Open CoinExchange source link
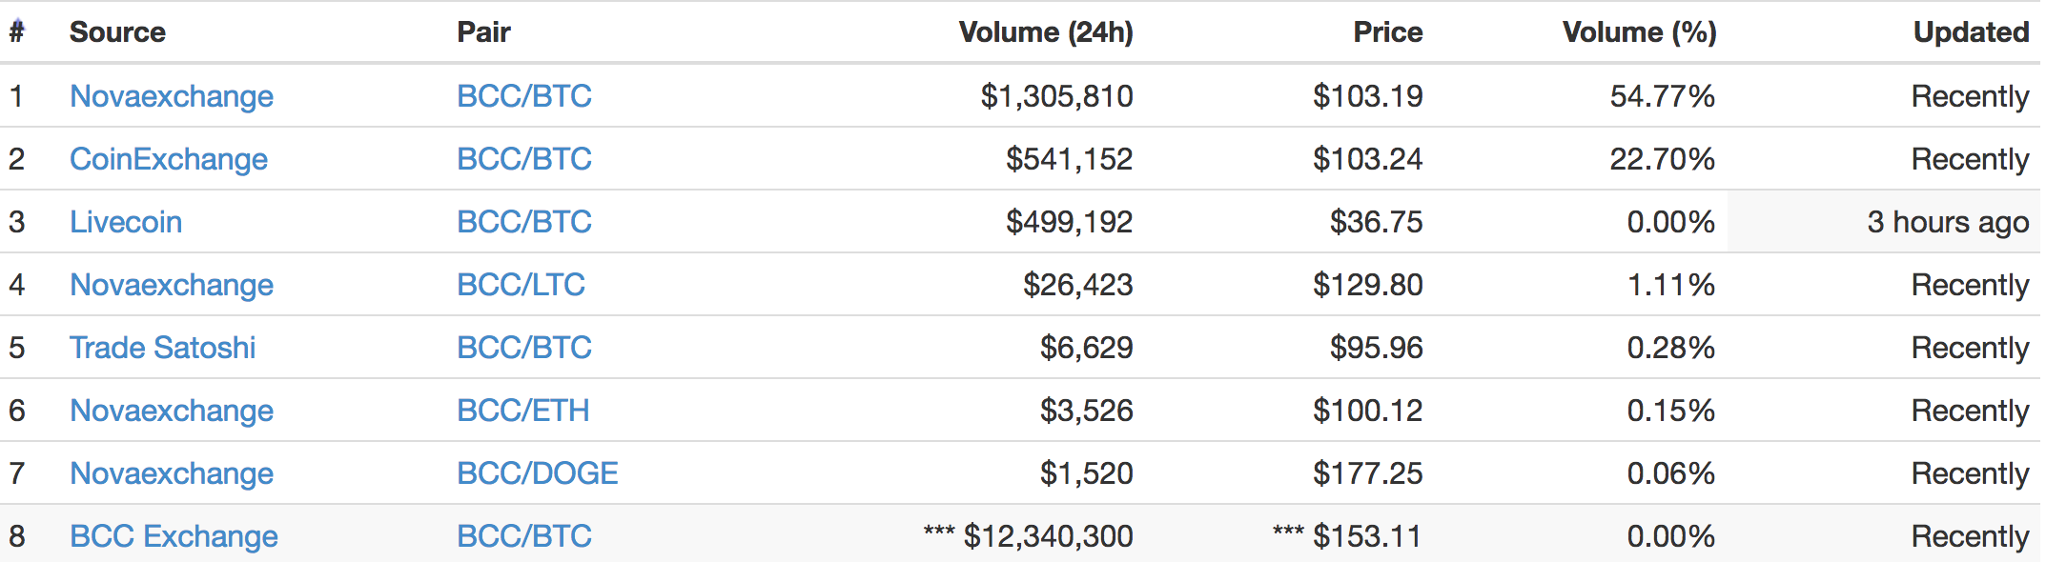2046x562 pixels. coord(169,159)
